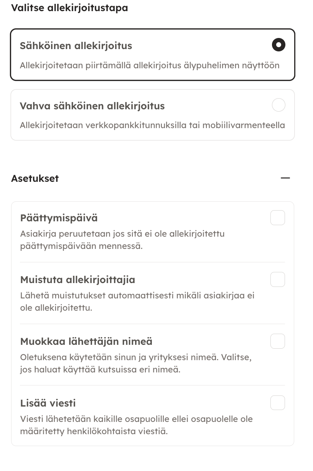Click the Lähetä muistutukset automaattisesti description
Viewport: 313px width, 471px height.
point(137,301)
